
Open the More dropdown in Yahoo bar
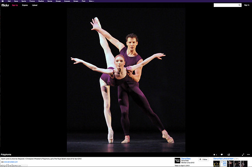point(91,1)
